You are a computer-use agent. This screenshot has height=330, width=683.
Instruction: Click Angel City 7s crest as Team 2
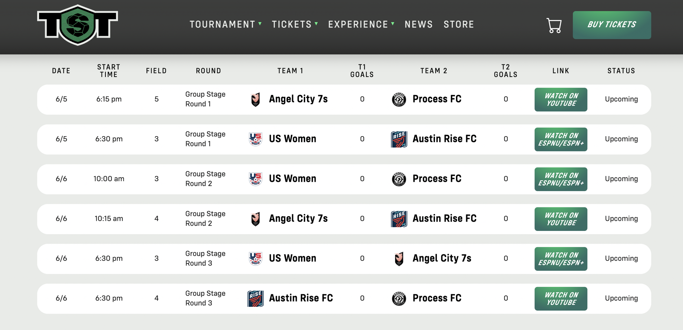coord(399,259)
